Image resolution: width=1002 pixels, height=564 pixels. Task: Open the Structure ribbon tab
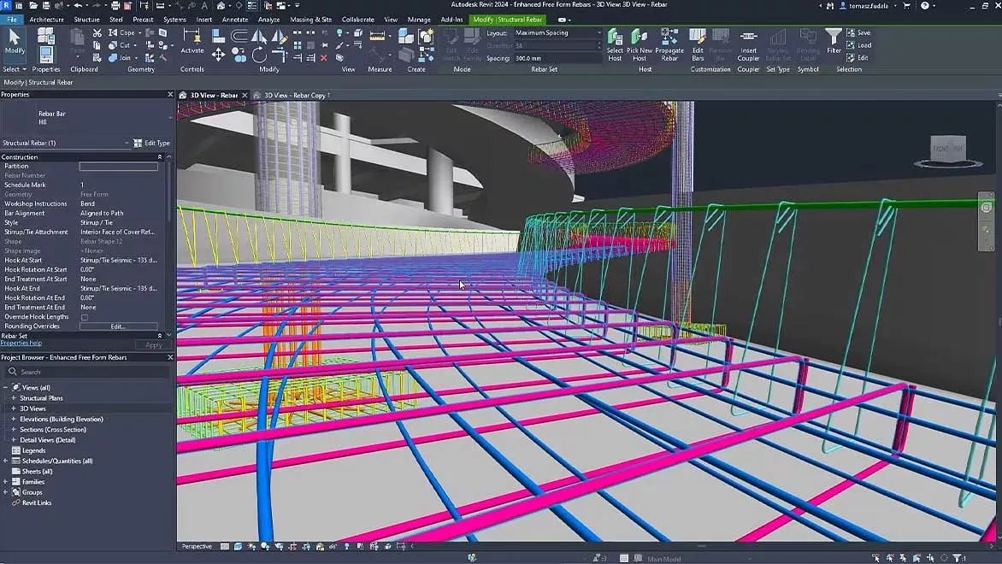click(86, 19)
